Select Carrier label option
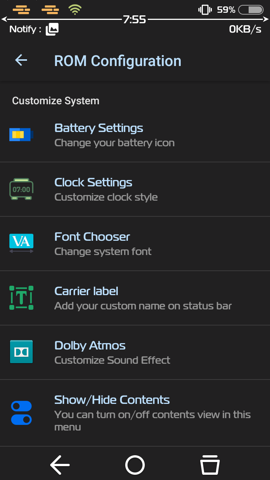The width and height of the screenshot is (270, 480). pyautogui.click(x=86, y=291)
